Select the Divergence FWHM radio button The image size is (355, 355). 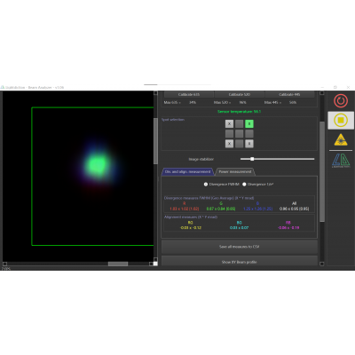(x=206, y=185)
